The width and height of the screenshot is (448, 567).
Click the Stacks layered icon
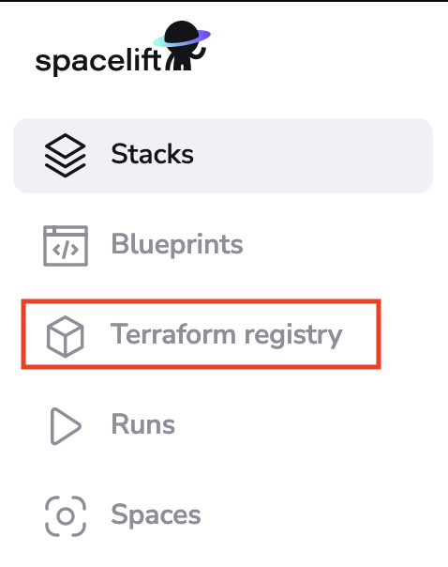[66, 156]
